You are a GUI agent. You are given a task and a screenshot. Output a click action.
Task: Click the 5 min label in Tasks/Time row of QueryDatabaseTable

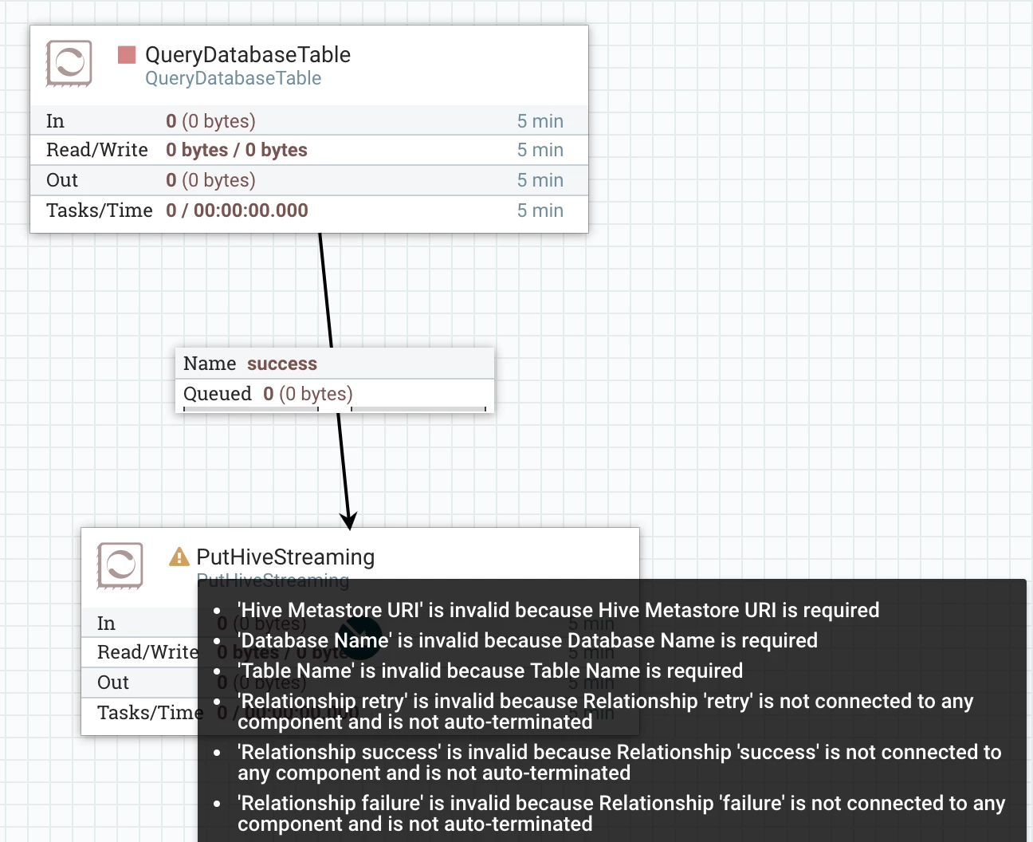tap(540, 210)
